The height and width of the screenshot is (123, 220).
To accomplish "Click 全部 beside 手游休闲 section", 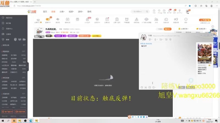I will click(24, 94).
